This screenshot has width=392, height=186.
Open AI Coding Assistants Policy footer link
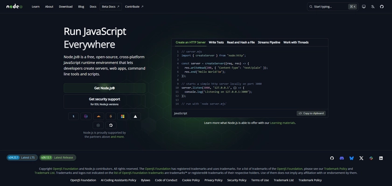(119, 180)
